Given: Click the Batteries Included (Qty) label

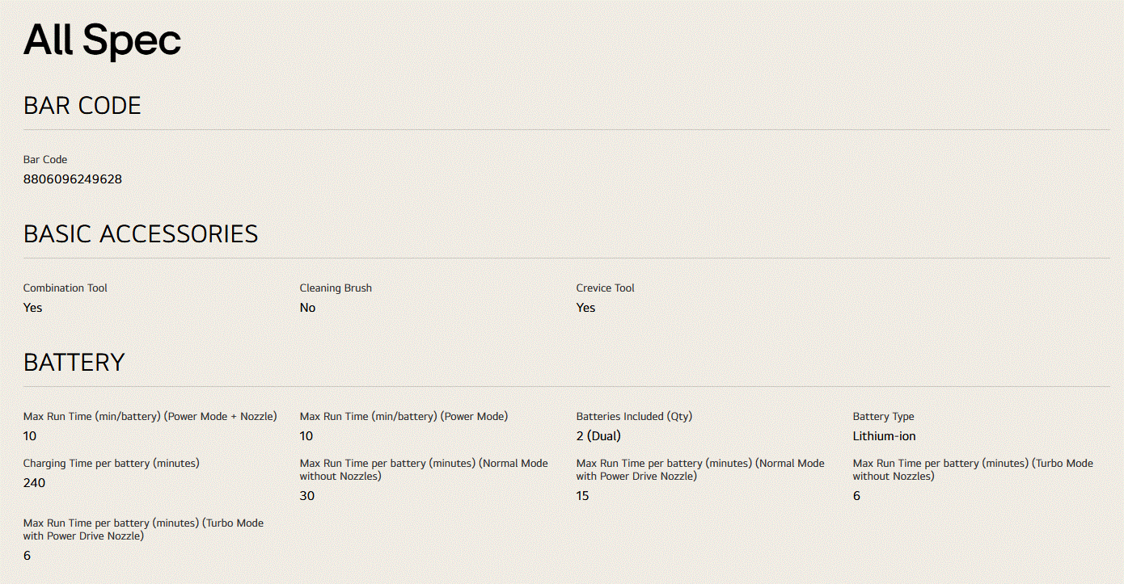Looking at the screenshot, I should (x=635, y=417).
